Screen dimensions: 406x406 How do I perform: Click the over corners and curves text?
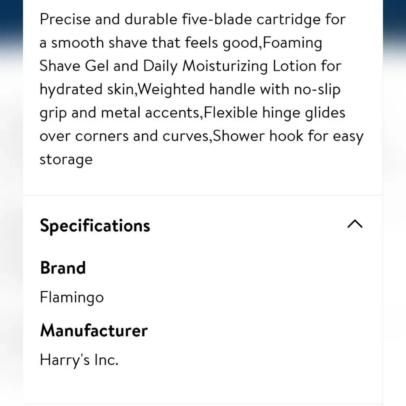point(124,136)
